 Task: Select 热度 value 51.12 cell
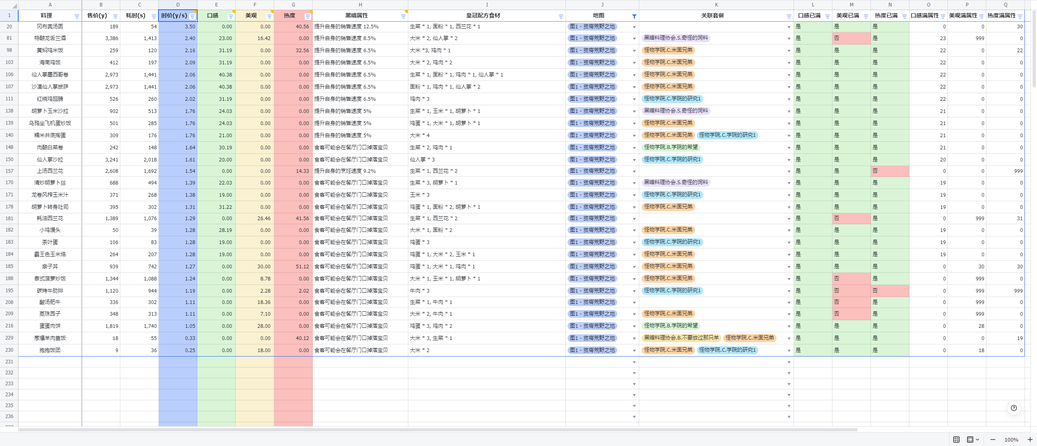pos(293,267)
